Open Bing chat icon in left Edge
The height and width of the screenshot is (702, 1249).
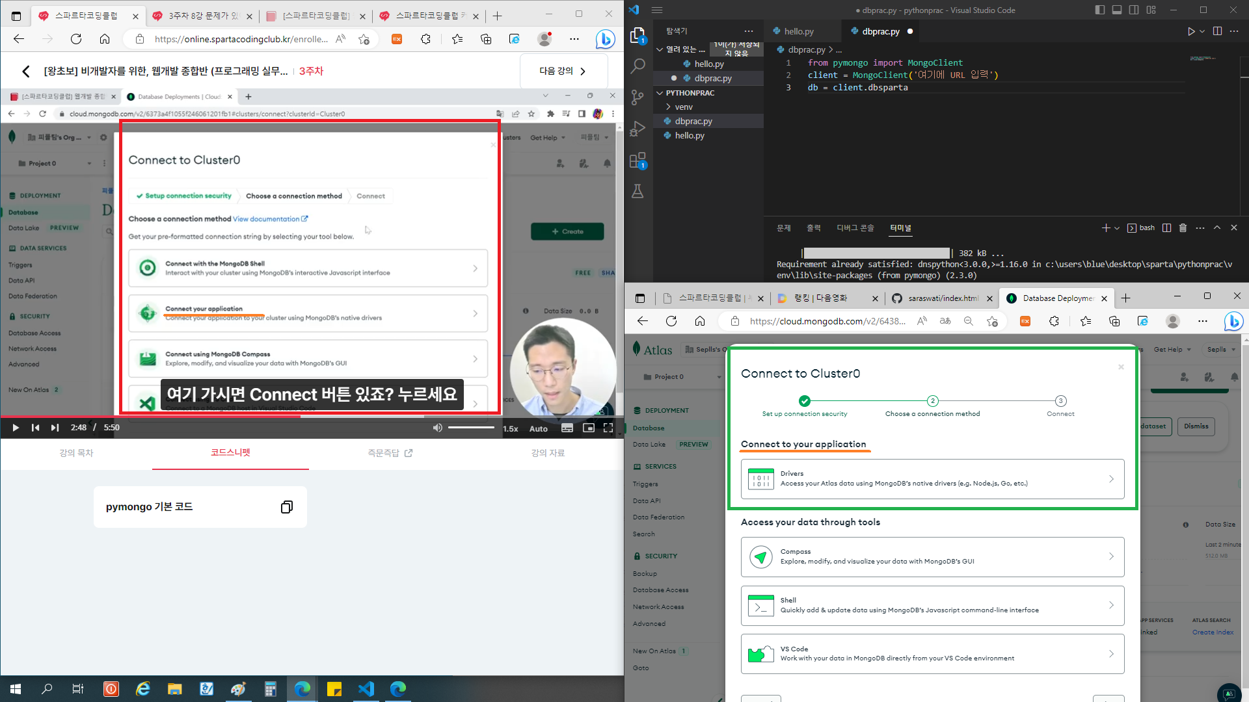605,39
